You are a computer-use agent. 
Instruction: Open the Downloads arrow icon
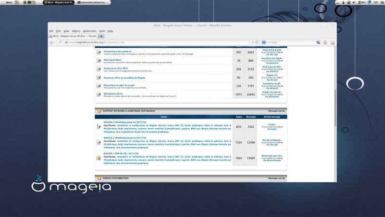coord(325,42)
